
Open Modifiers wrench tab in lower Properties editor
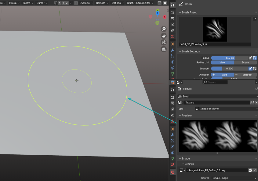[x=173, y=135]
